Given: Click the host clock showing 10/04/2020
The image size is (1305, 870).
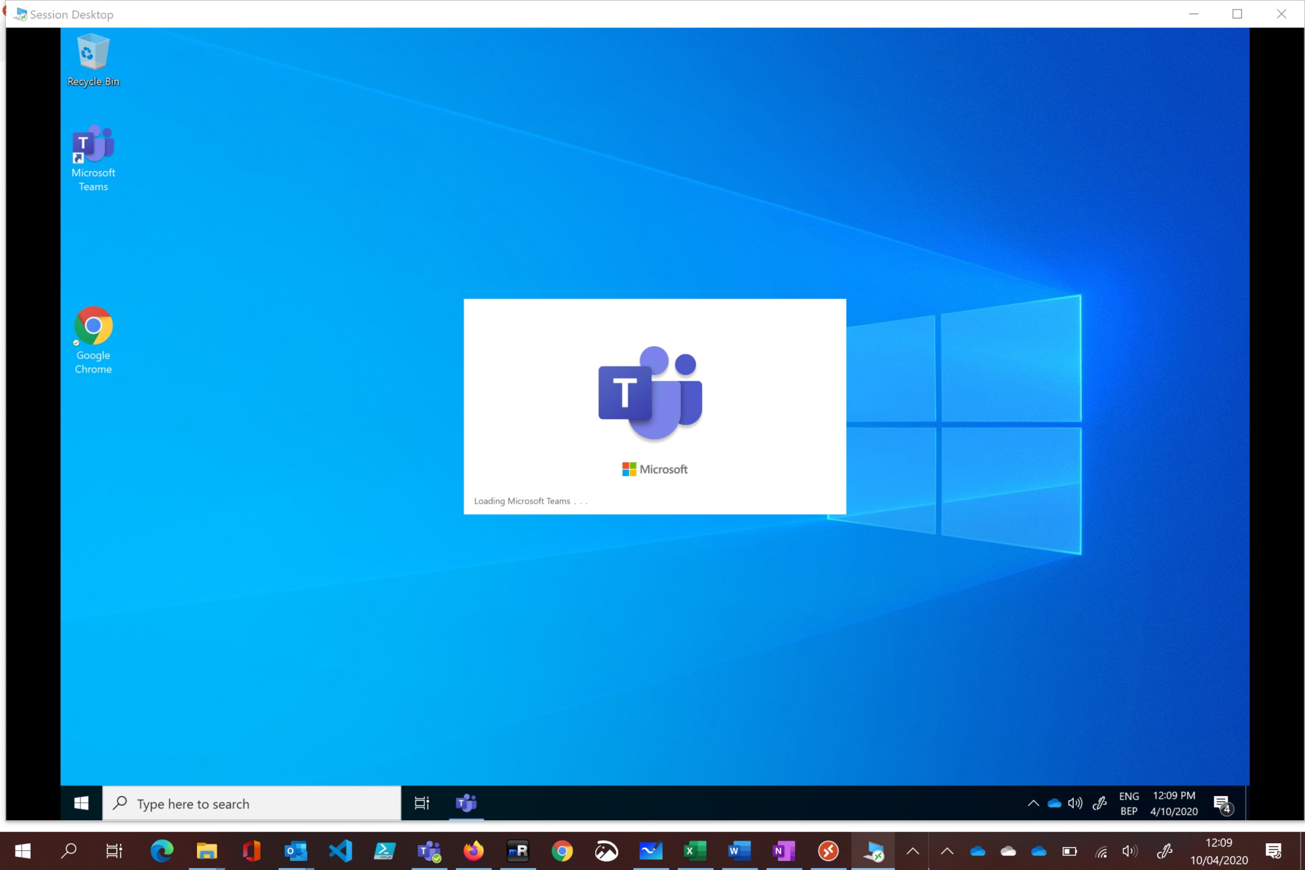Looking at the screenshot, I should [x=1218, y=852].
